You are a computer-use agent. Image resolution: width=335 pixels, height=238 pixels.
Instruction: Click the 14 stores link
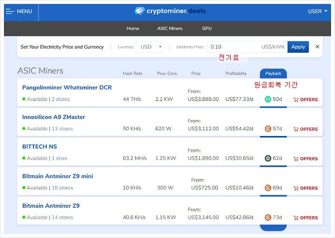pos(62,217)
